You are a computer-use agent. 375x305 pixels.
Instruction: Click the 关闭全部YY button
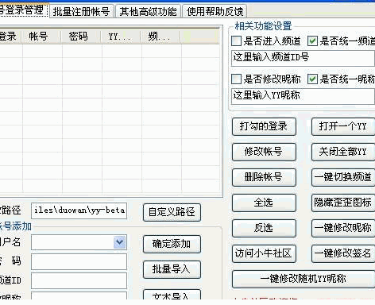[343, 152]
